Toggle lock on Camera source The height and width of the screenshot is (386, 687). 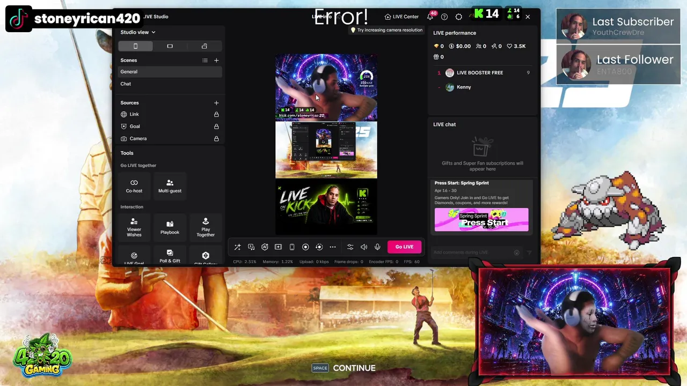[x=216, y=138]
